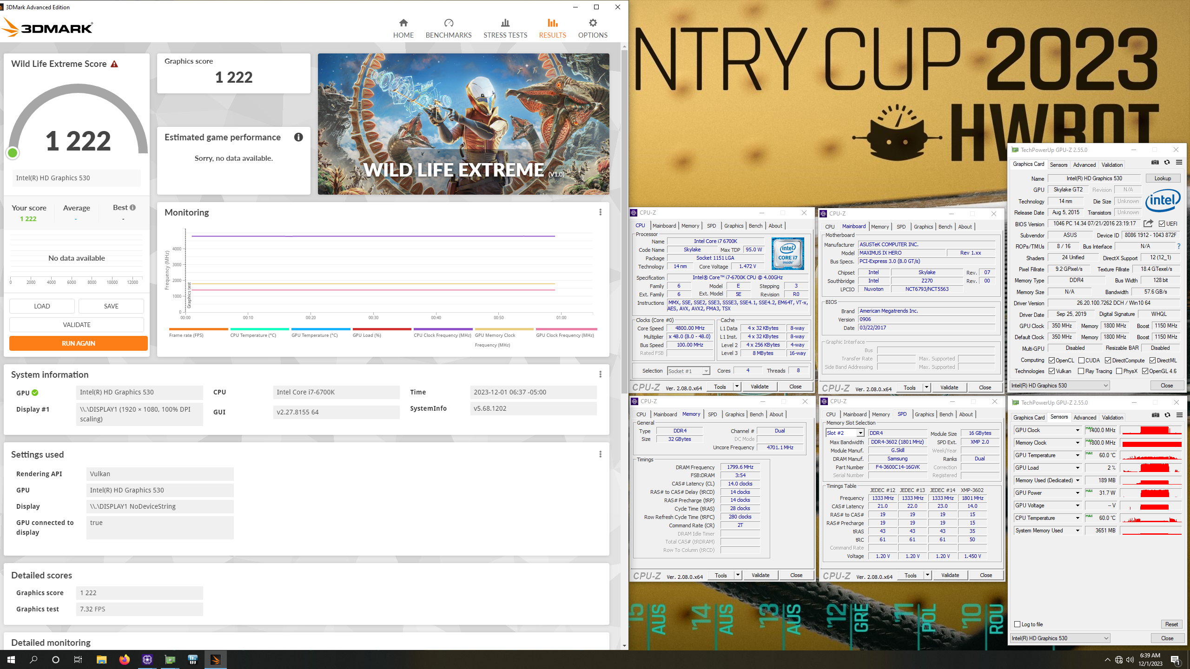Click the GPU-Z BIOS export share icon
This screenshot has width=1190, height=669.
click(x=1148, y=223)
